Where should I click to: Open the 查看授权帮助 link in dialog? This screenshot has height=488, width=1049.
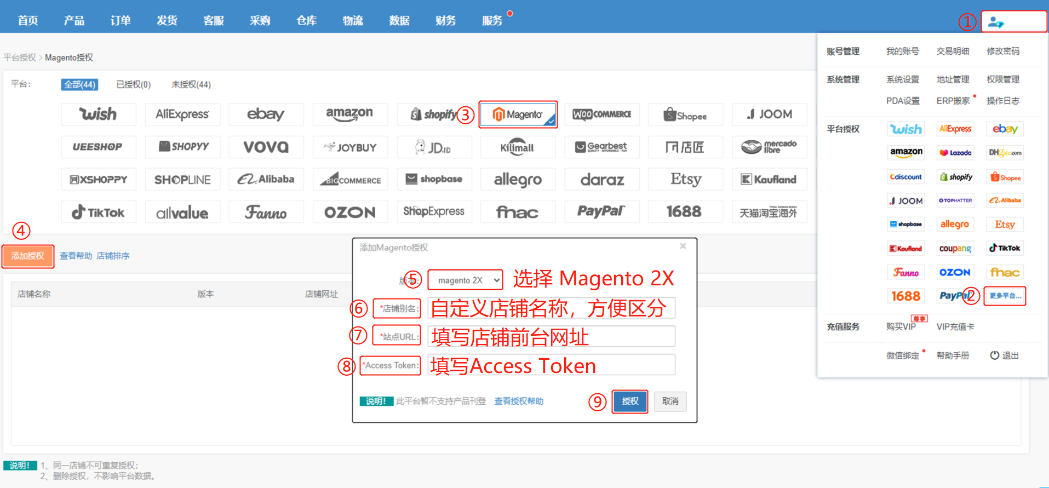tap(519, 401)
